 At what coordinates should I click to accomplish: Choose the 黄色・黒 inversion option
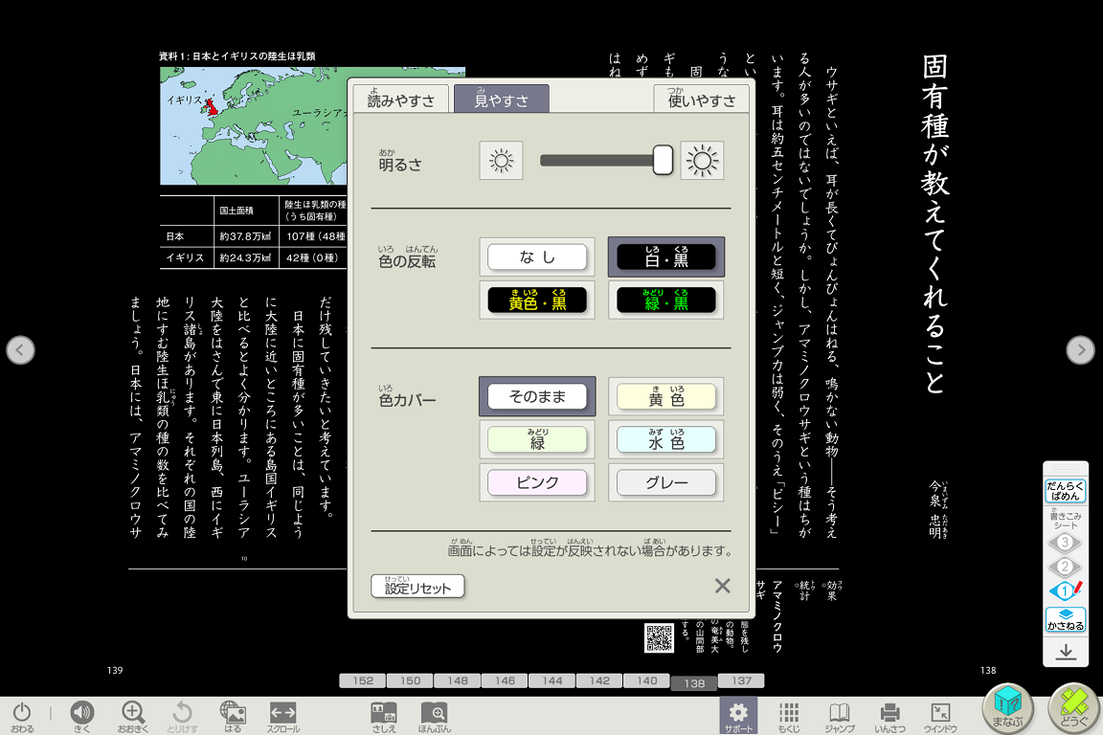pyautogui.click(x=537, y=301)
